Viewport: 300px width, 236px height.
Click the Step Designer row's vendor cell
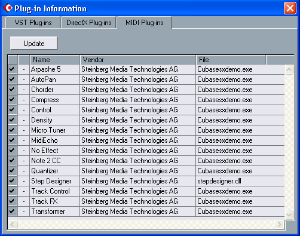coord(138,181)
